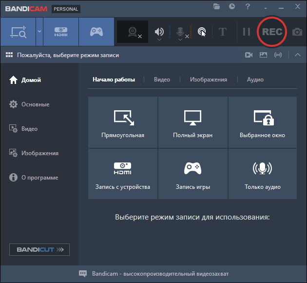Screen dimensions: 307x283
Task: Collapse panel with up chevron
Action: point(298,55)
